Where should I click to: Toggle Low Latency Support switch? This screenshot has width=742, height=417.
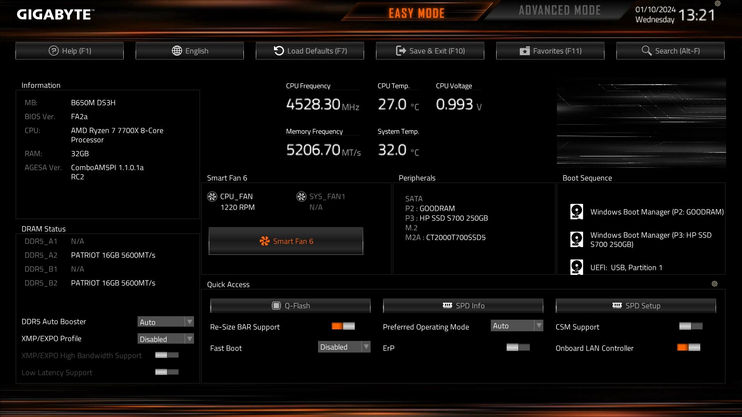click(167, 372)
